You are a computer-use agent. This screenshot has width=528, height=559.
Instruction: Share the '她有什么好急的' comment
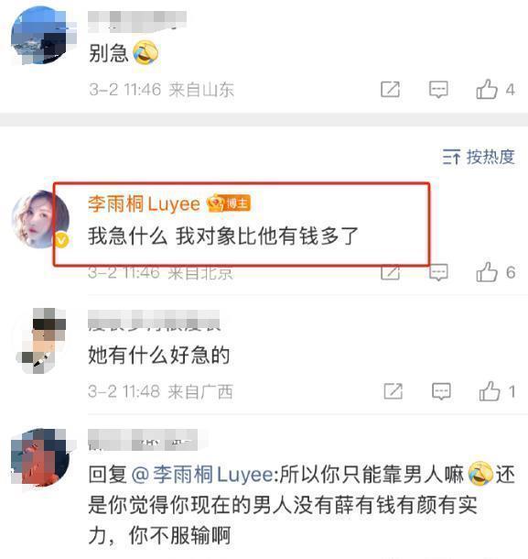[x=393, y=391]
